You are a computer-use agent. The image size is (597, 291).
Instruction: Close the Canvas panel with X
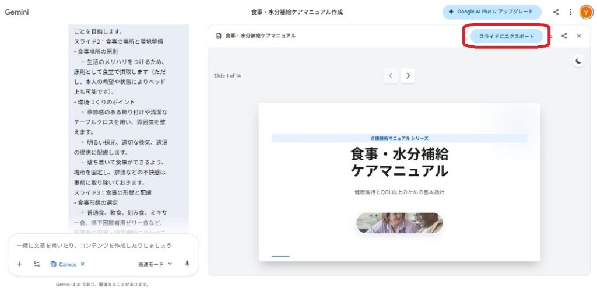(x=579, y=36)
